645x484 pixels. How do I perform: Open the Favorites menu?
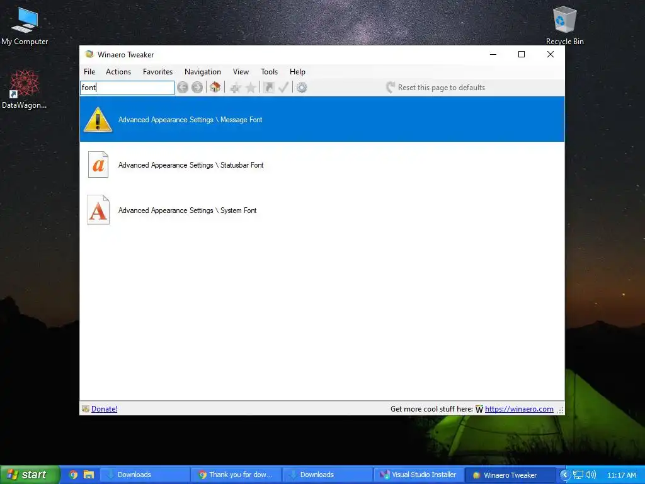(x=157, y=72)
